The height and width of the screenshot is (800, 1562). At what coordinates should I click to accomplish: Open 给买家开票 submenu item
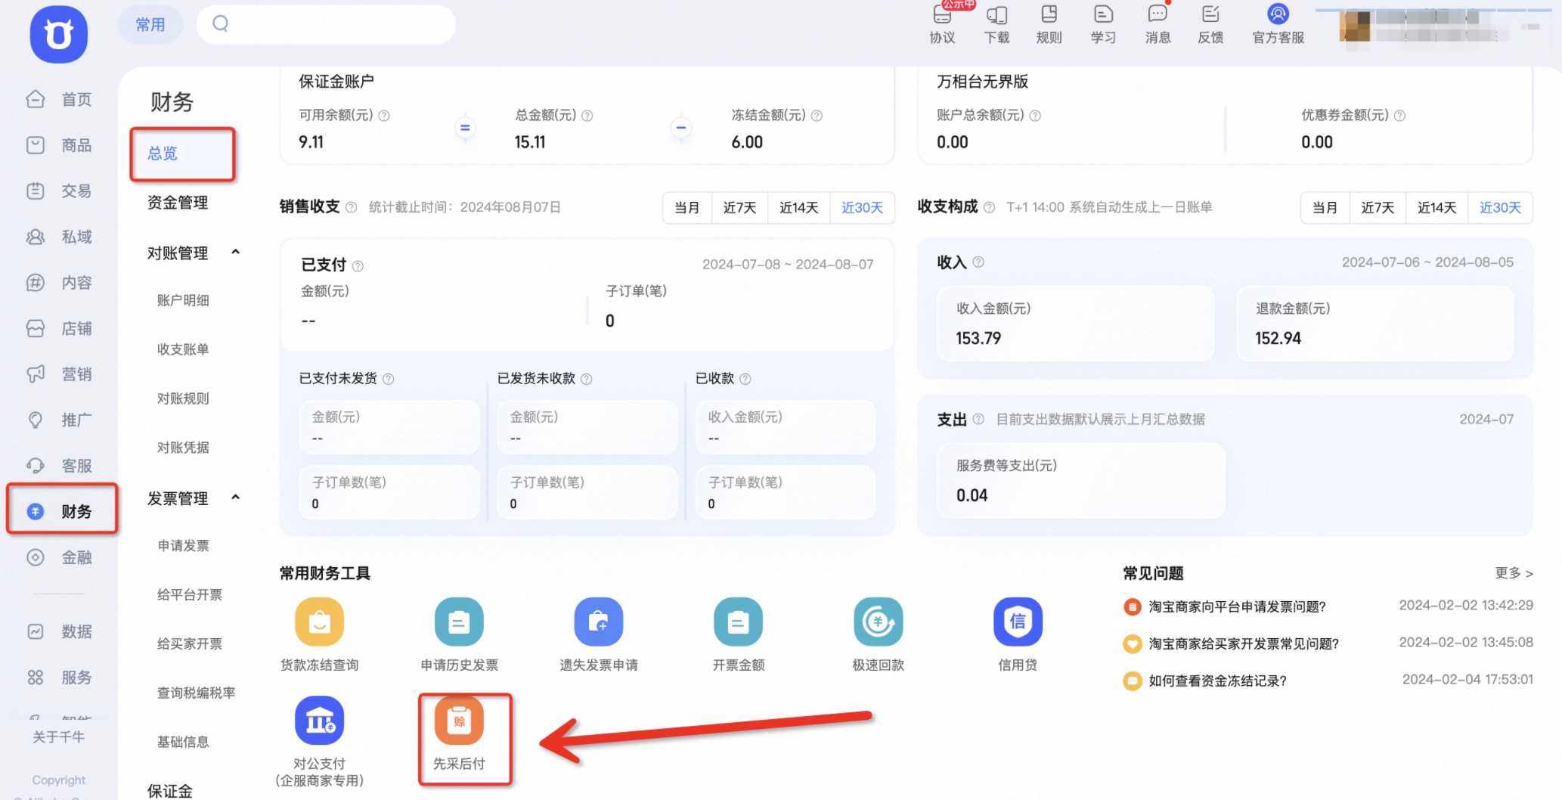coord(190,644)
